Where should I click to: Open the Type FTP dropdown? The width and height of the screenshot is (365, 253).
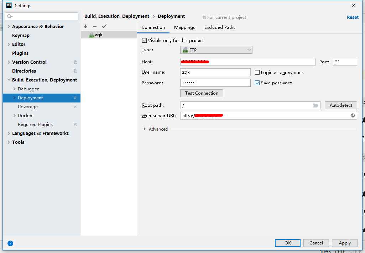(x=216, y=50)
